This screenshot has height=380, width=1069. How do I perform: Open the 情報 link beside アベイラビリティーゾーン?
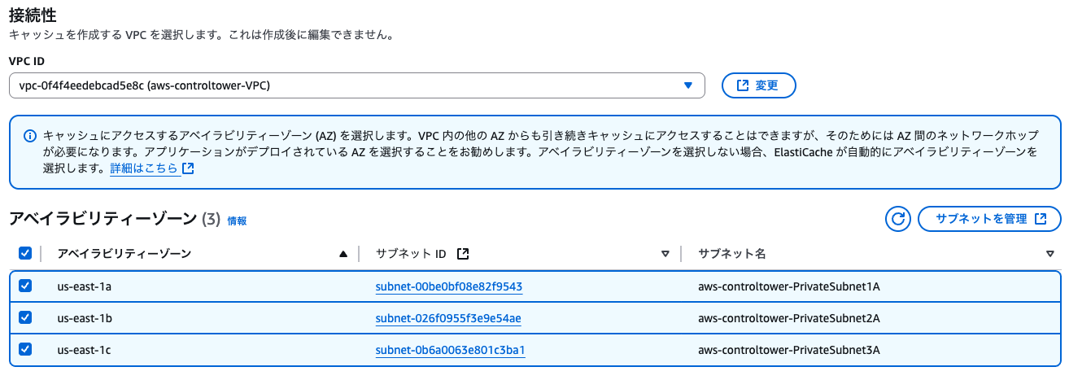click(237, 221)
